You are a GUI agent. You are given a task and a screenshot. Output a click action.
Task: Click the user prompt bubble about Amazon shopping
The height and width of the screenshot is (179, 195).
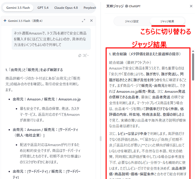(x=51, y=39)
